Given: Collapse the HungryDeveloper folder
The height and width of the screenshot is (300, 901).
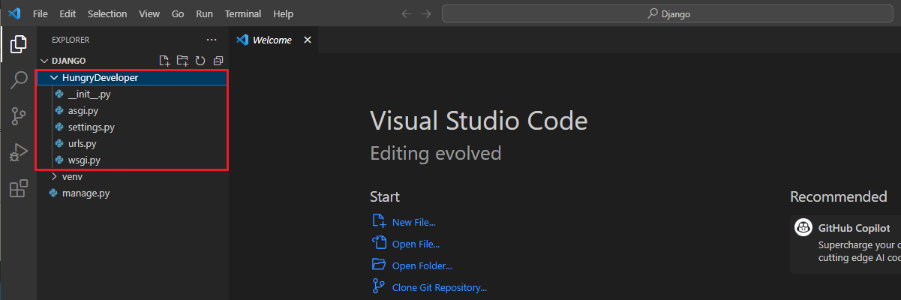Looking at the screenshot, I should click(x=54, y=77).
